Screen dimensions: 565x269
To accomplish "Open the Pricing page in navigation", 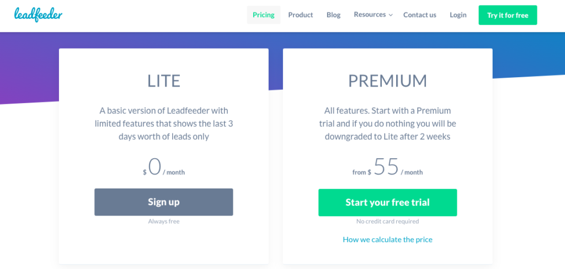I will [x=263, y=15].
